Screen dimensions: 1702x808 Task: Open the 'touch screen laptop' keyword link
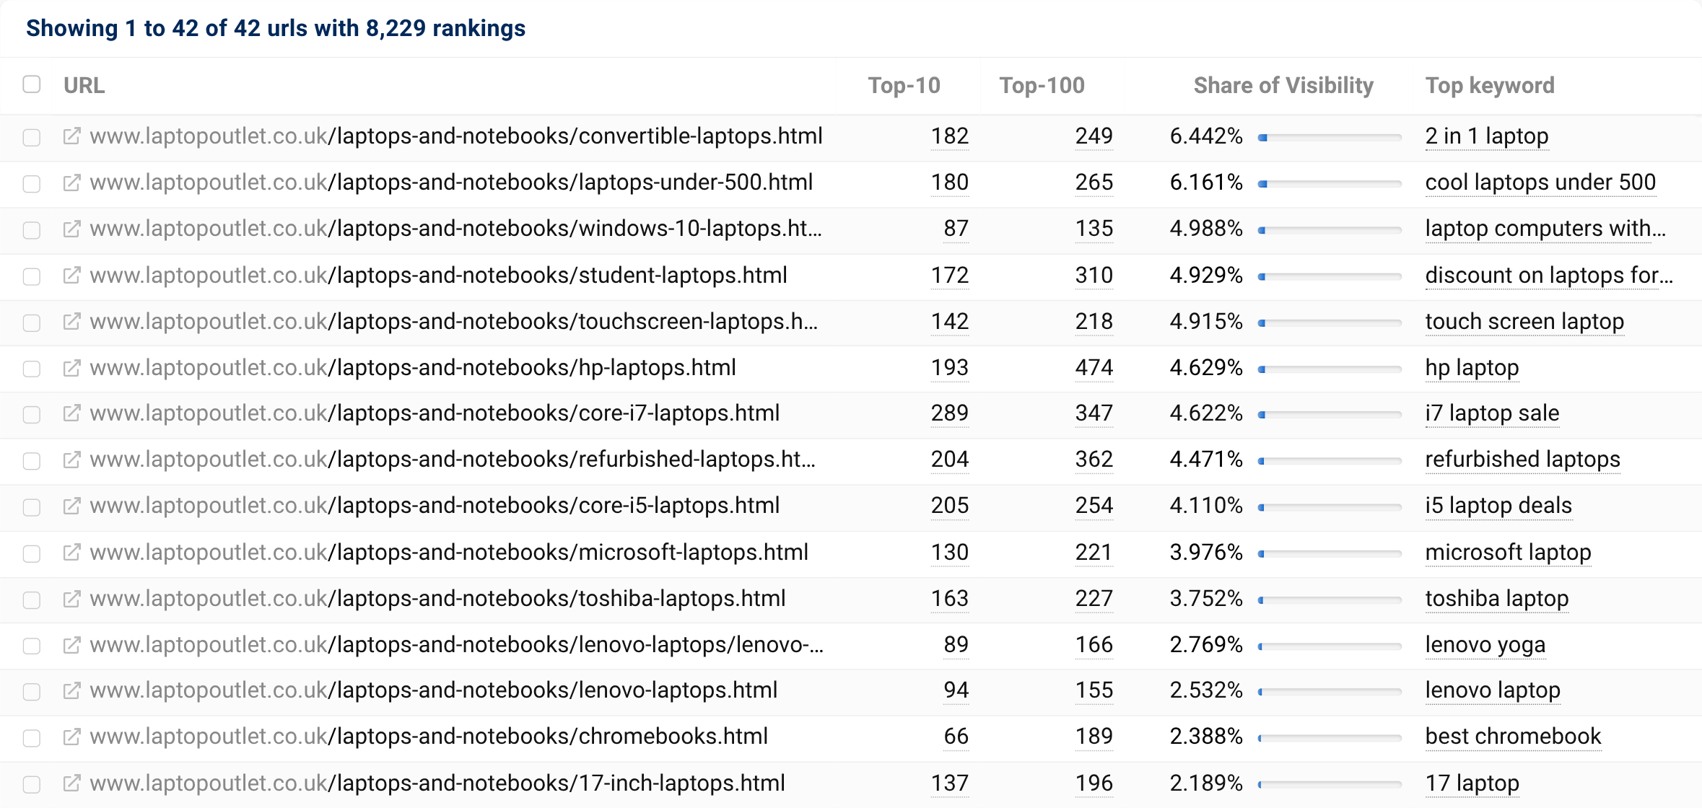(x=1524, y=322)
